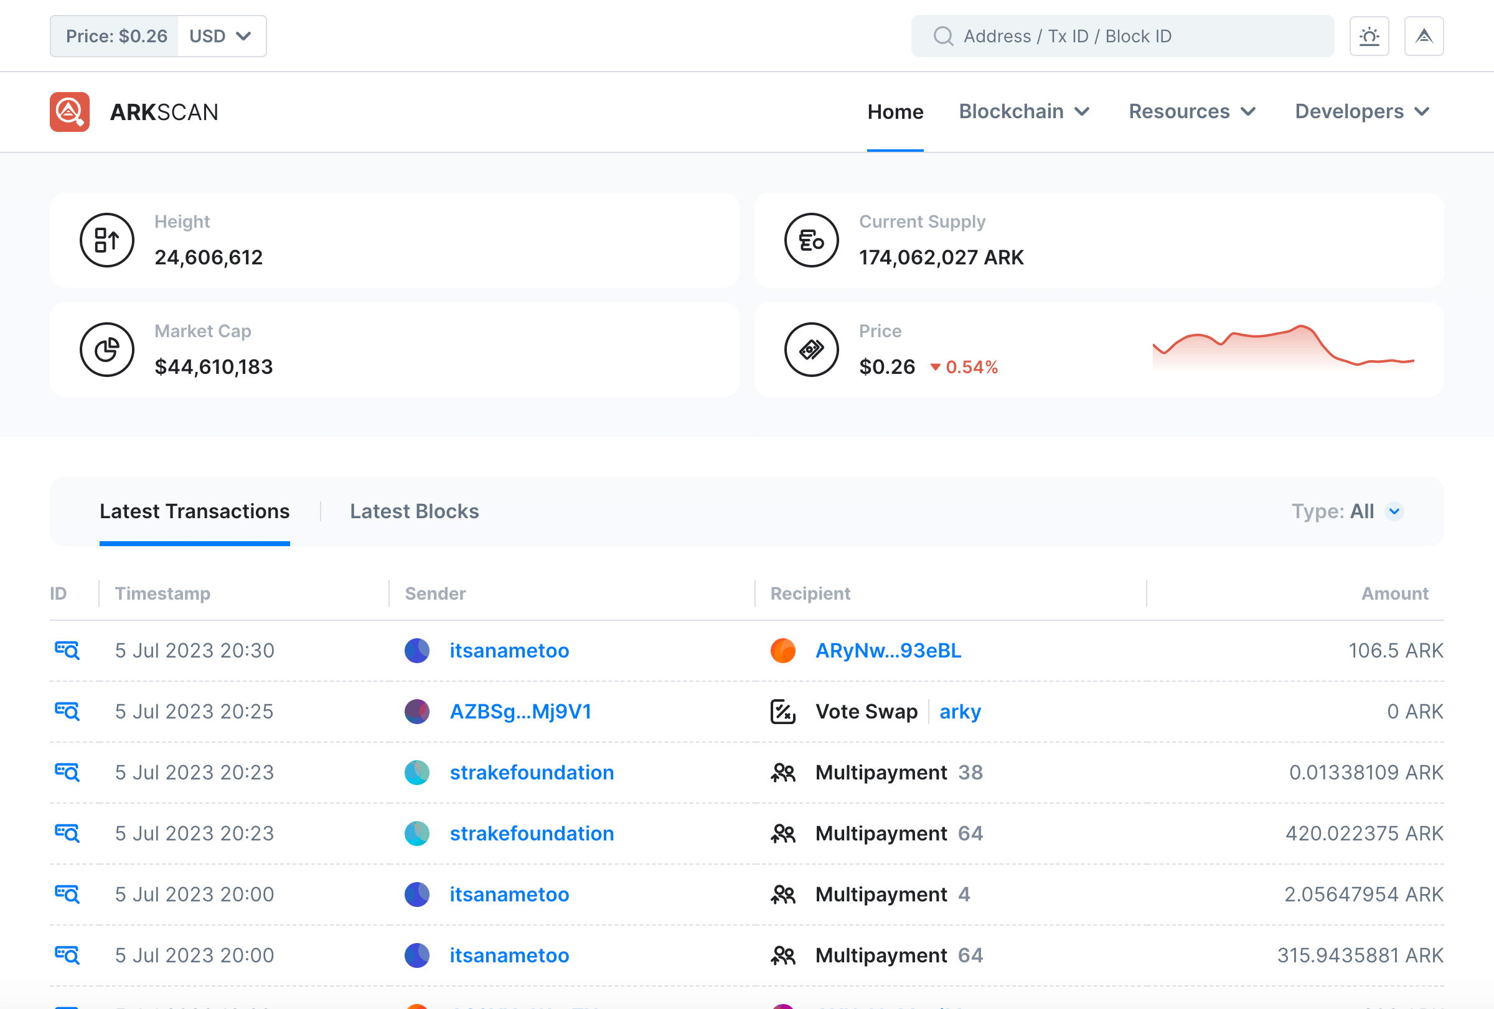This screenshot has width=1494, height=1009.
Task: Toggle the light/dark theme button
Action: 1369,36
